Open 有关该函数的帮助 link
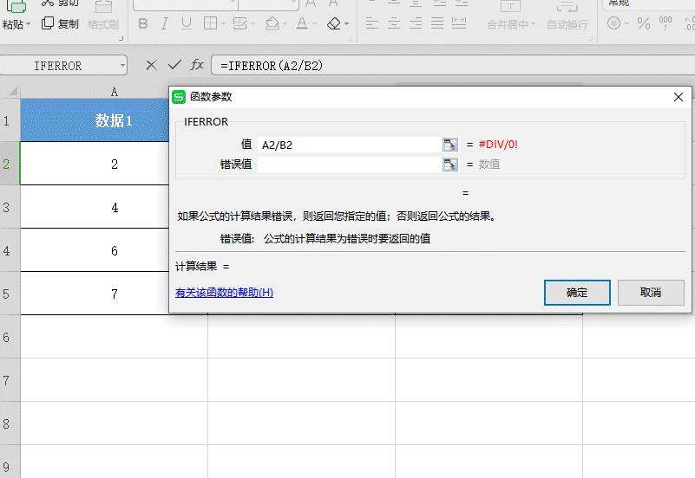 (224, 293)
